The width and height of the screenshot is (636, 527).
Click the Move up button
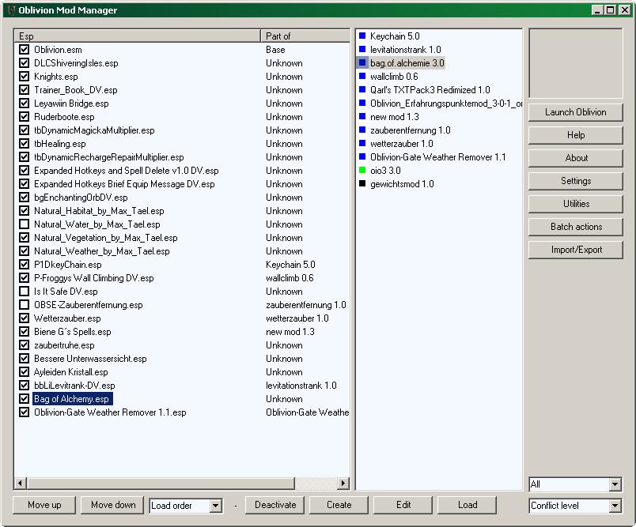tap(44, 505)
